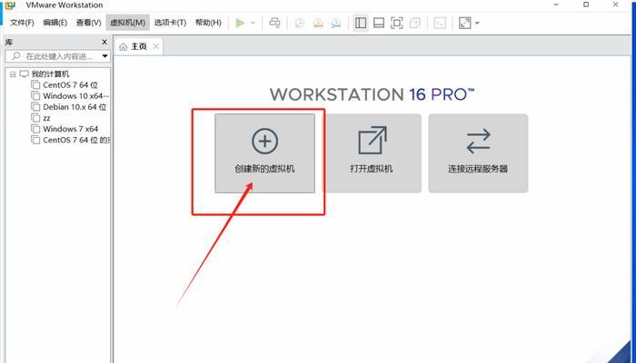Click 打开虚拟机 button
This screenshot has height=363, width=636.
[x=372, y=153]
